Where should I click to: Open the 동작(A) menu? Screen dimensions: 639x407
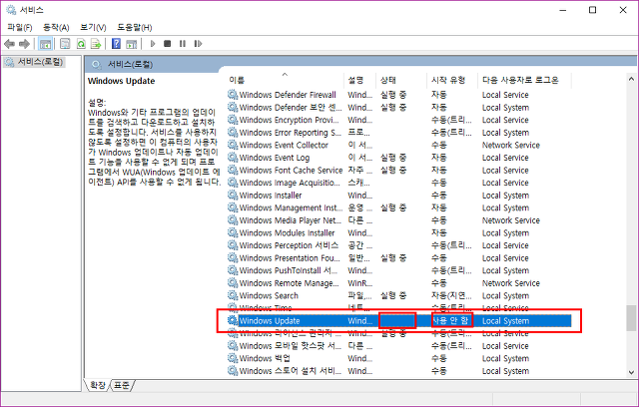(56, 27)
